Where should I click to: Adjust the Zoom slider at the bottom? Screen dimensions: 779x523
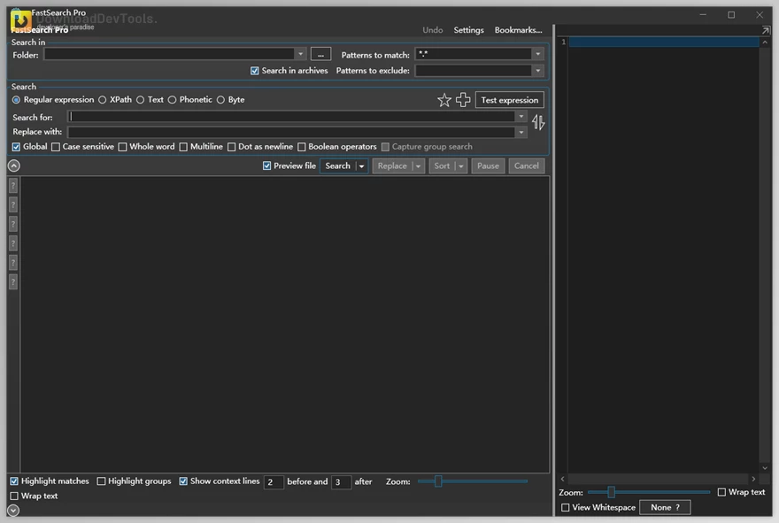point(440,481)
